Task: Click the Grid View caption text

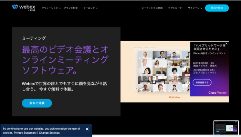Action: pos(175,97)
